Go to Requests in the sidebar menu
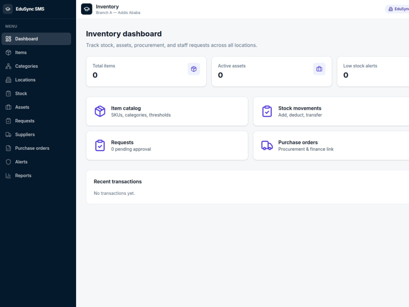The height and width of the screenshot is (307, 409). (36, 121)
